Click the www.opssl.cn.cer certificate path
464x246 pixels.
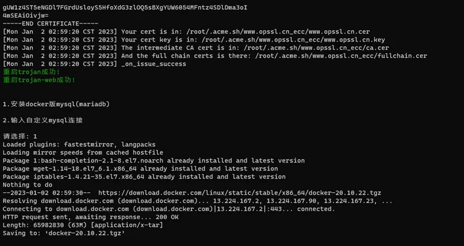tap(278, 32)
